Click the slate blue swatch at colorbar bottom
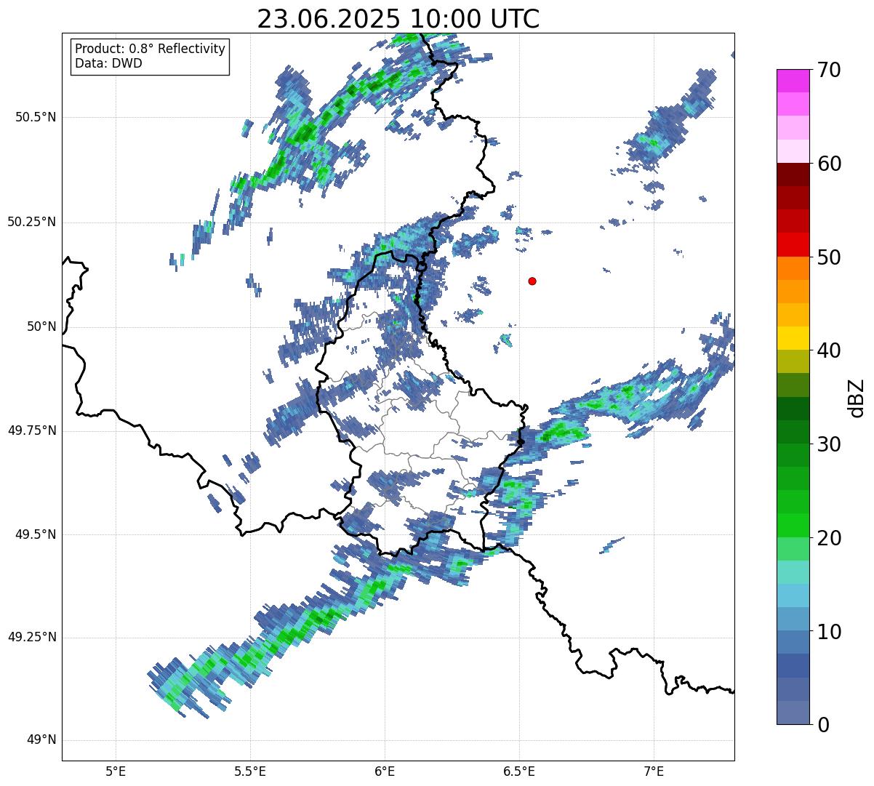Viewport: 874px width, 786px height. 793,712
